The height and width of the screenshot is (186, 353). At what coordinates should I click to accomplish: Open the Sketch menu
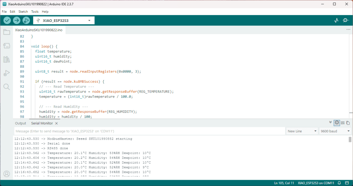[23, 11]
